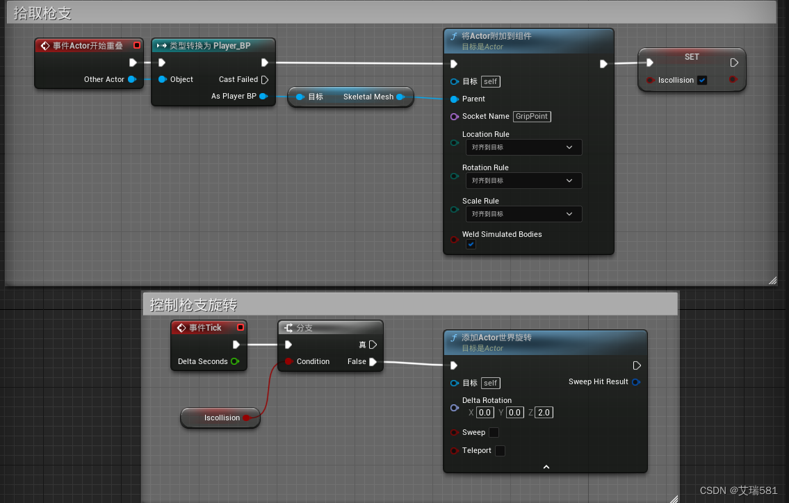
Task: Click the 拾取枪支 comment box corner handle
Action: pyautogui.click(x=773, y=281)
